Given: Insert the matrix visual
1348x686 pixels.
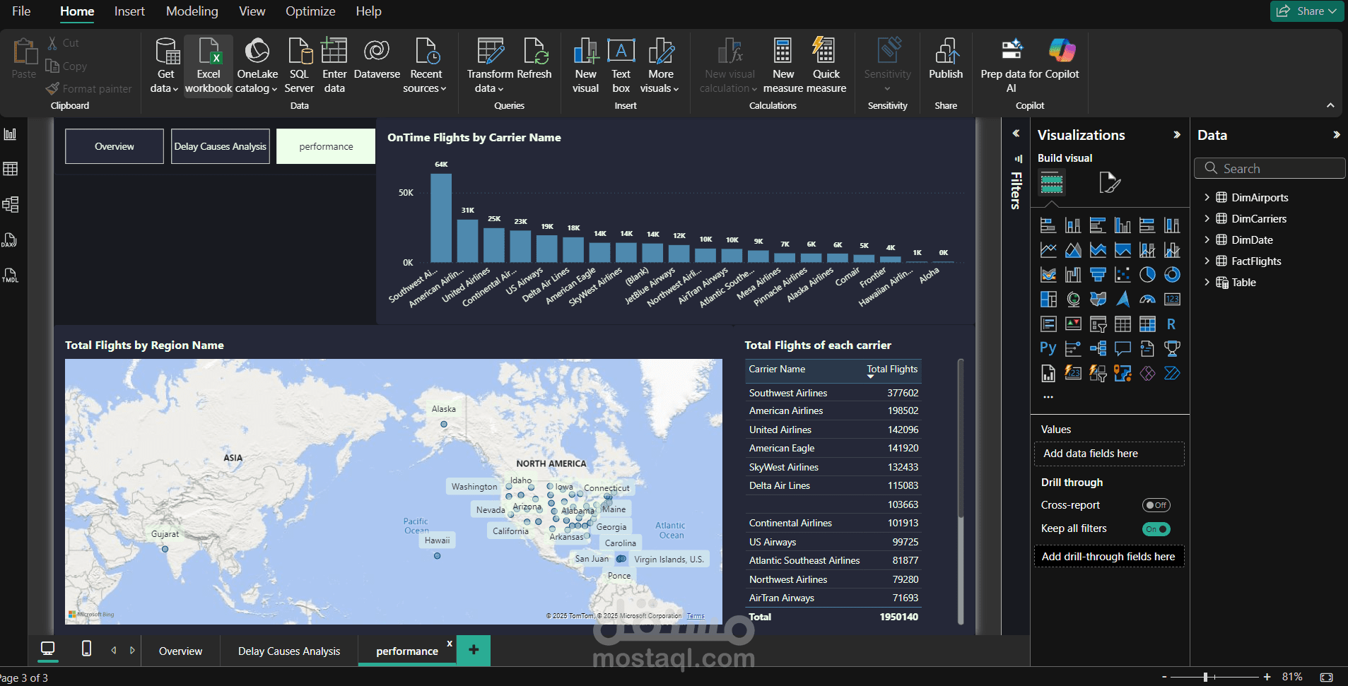Looking at the screenshot, I should click(1147, 324).
